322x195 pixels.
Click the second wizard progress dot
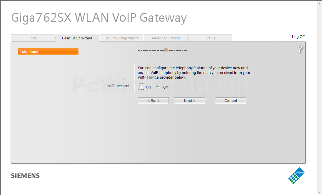150,50
